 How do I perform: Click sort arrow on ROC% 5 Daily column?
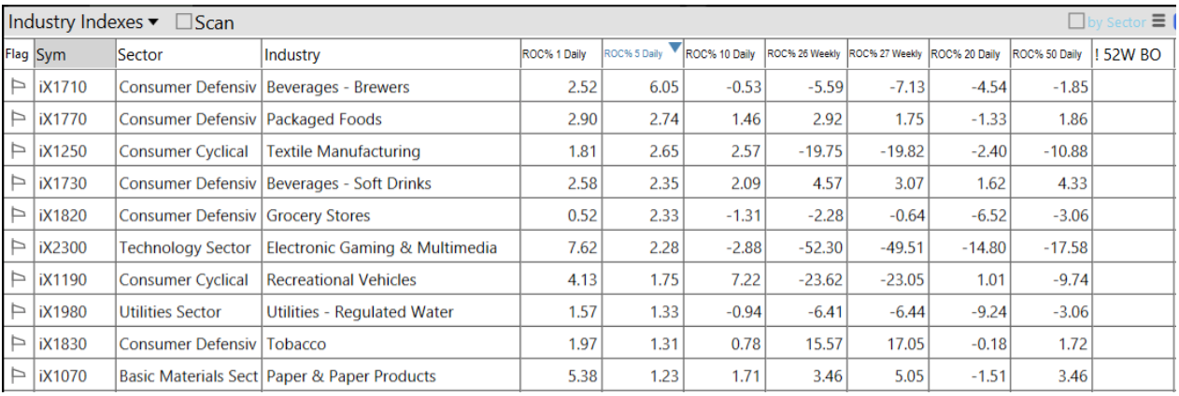tap(675, 48)
